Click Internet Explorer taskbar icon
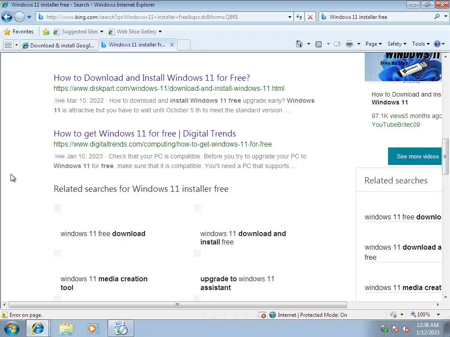The image size is (450, 337). coord(37,328)
